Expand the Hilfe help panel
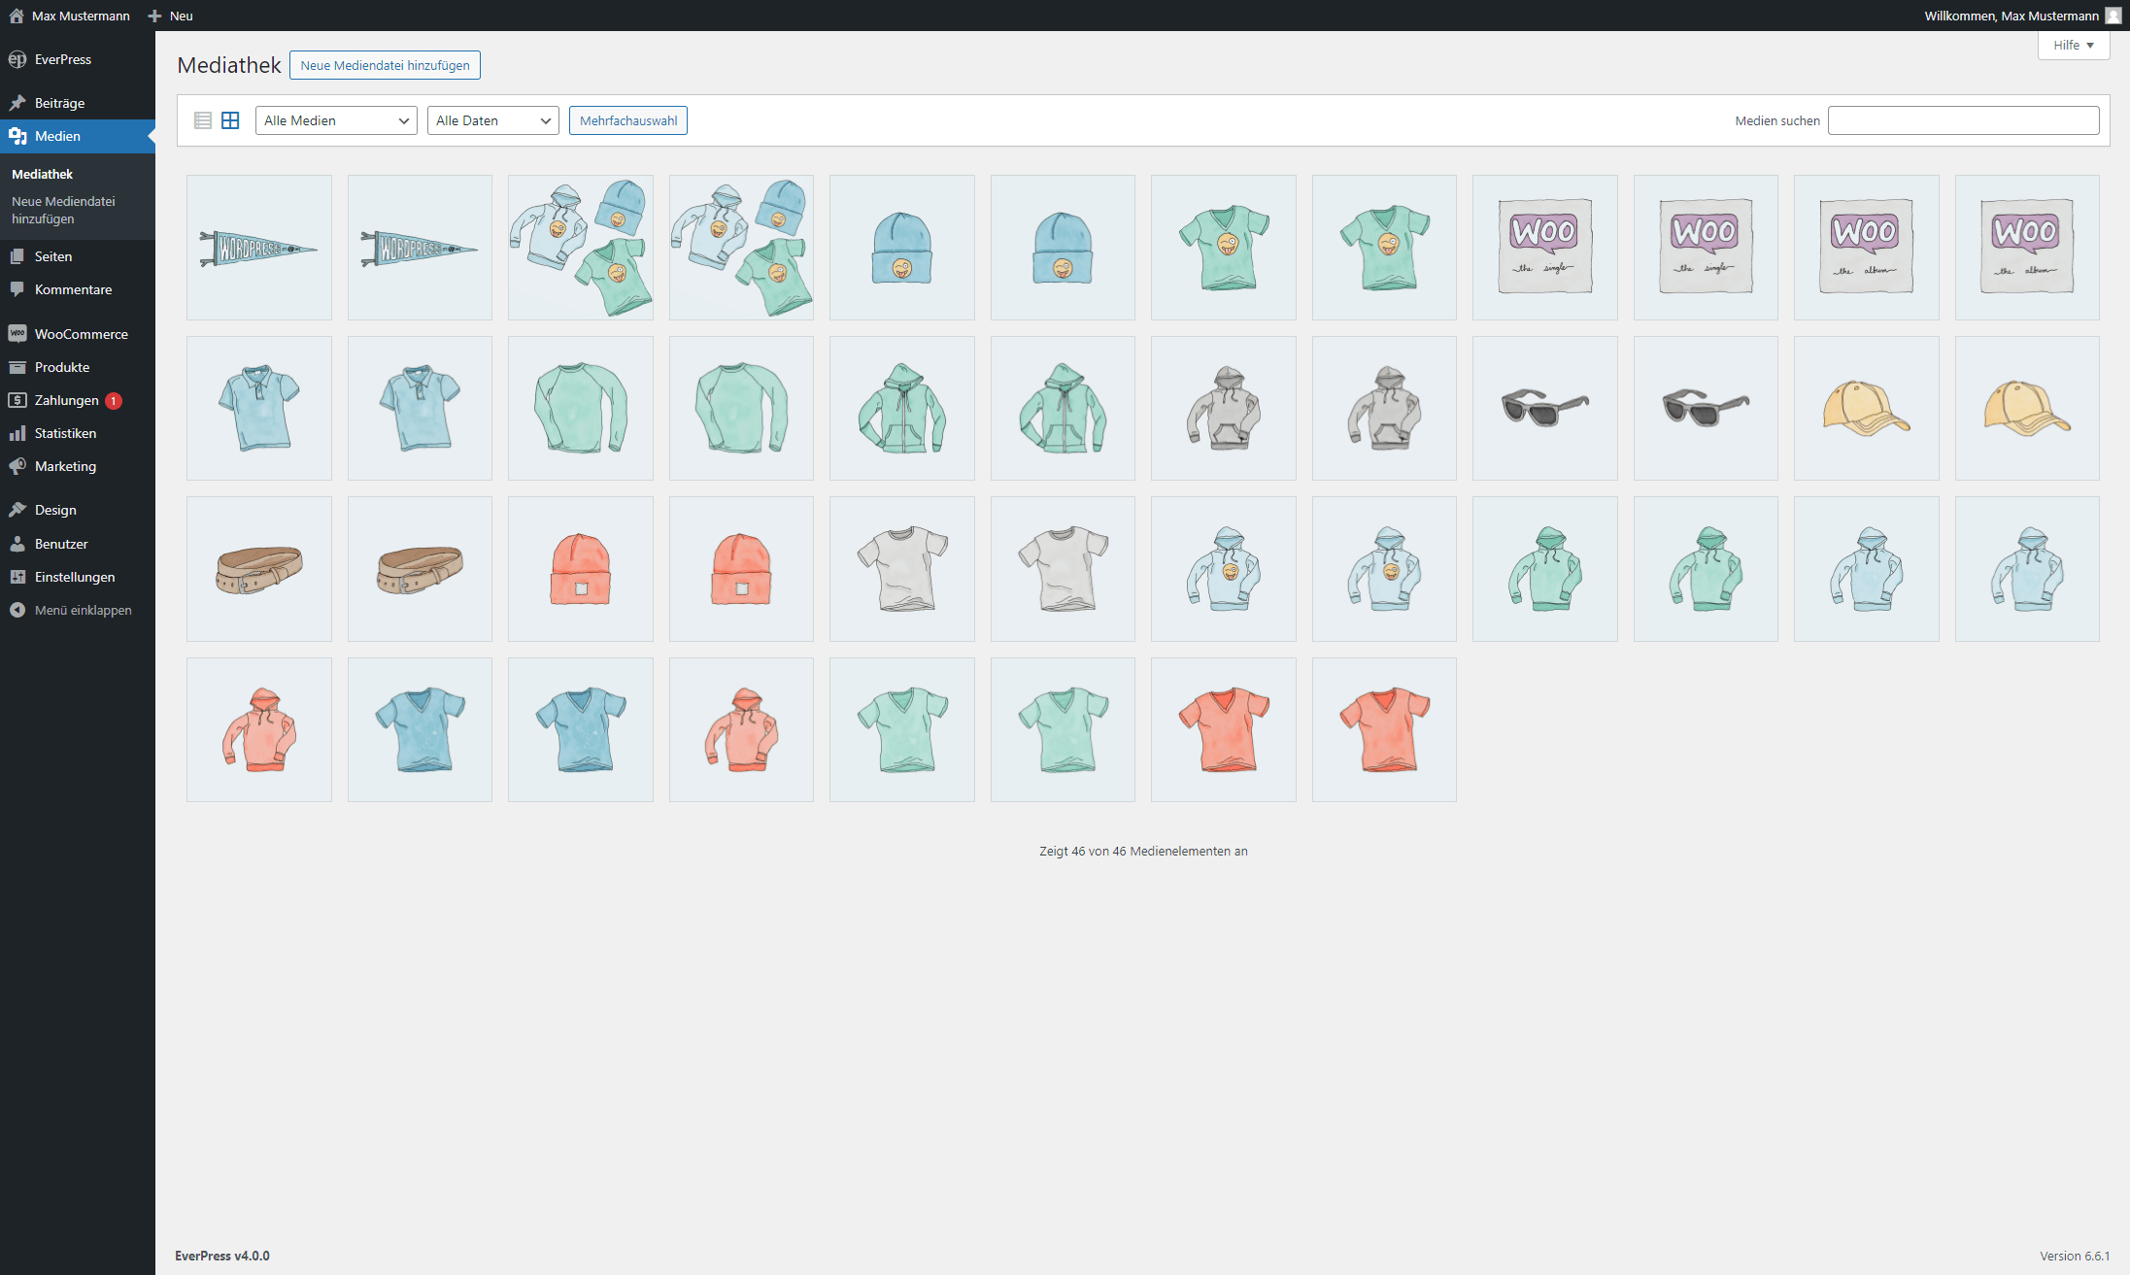This screenshot has height=1275, width=2130. (2073, 46)
